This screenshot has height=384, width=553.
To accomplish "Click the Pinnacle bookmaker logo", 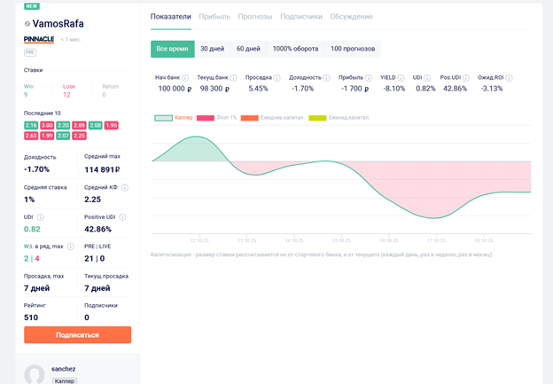I will click(x=39, y=40).
